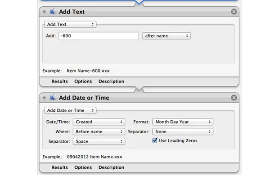
Task: Show Description in the Add Text action
Action: [111, 81]
